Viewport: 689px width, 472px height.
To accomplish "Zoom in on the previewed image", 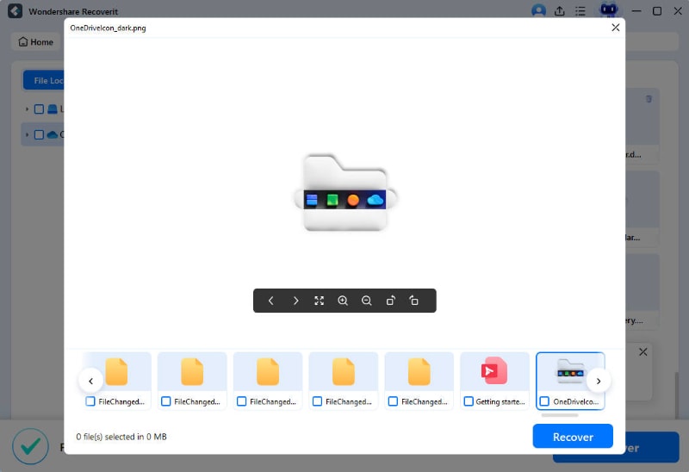I will [343, 301].
